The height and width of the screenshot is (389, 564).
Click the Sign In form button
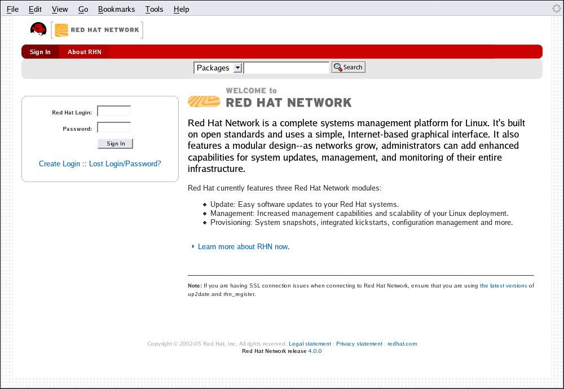pos(115,143)
